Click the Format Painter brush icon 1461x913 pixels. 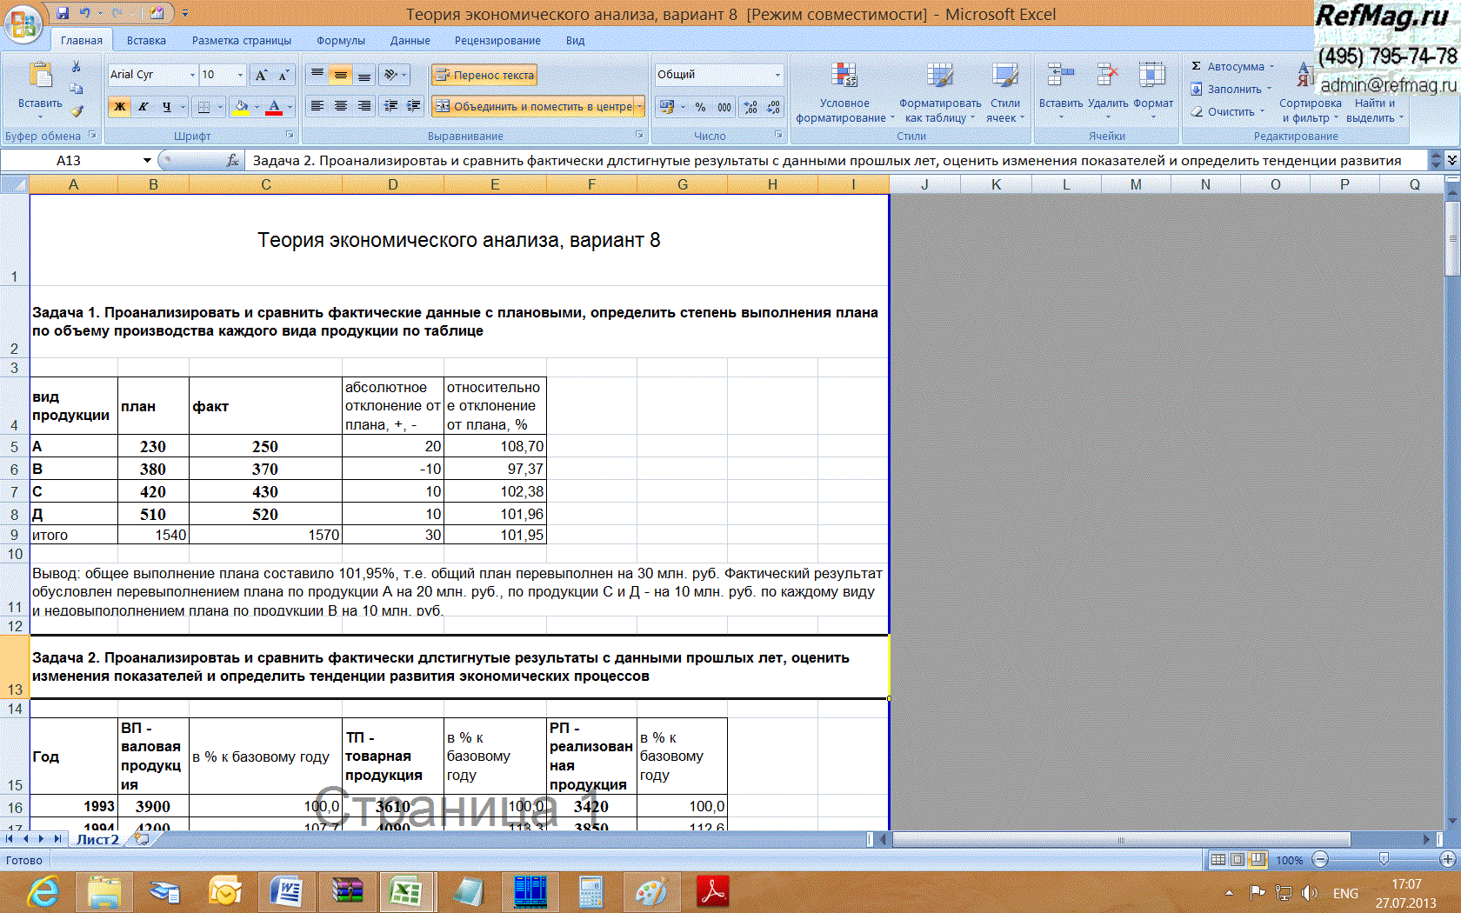77,110
